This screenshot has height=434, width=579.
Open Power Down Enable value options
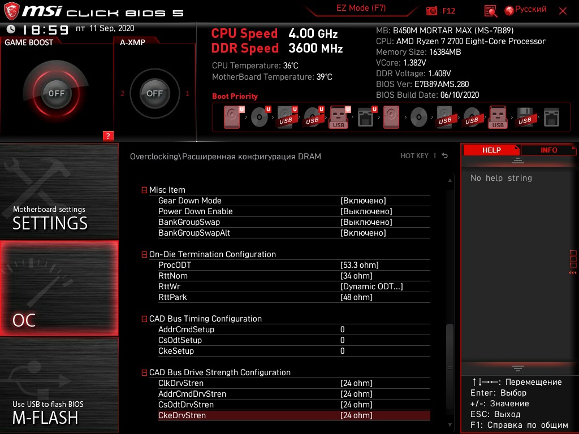click(366, 211)
